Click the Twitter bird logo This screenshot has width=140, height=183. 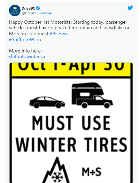130,8
